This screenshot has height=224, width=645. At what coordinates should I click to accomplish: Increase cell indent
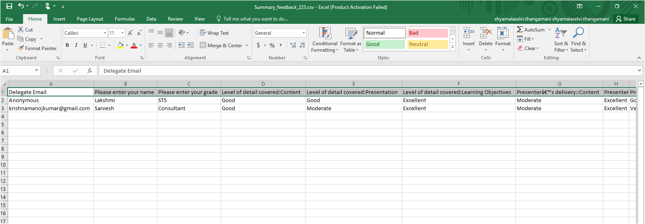coord(191,45)
